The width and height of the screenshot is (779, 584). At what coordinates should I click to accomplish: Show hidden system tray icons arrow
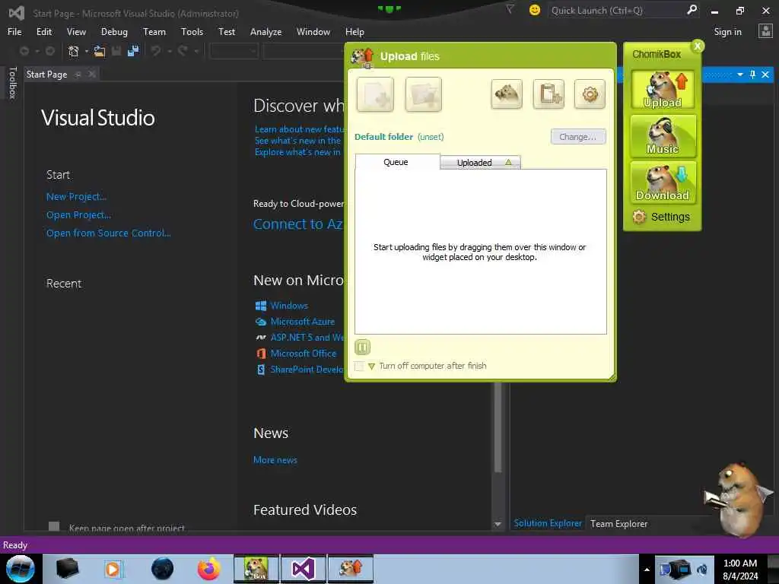pyautogui.click(x=647, y=570)
